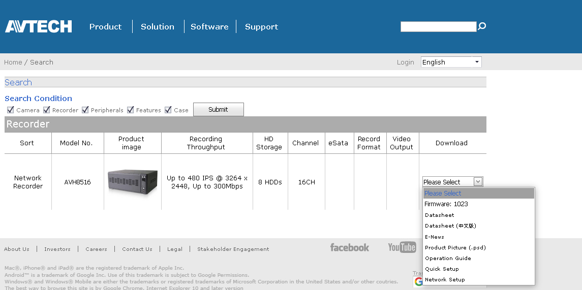Open the English language dropdown
The image size is (582, 290).
click(451, 62)
